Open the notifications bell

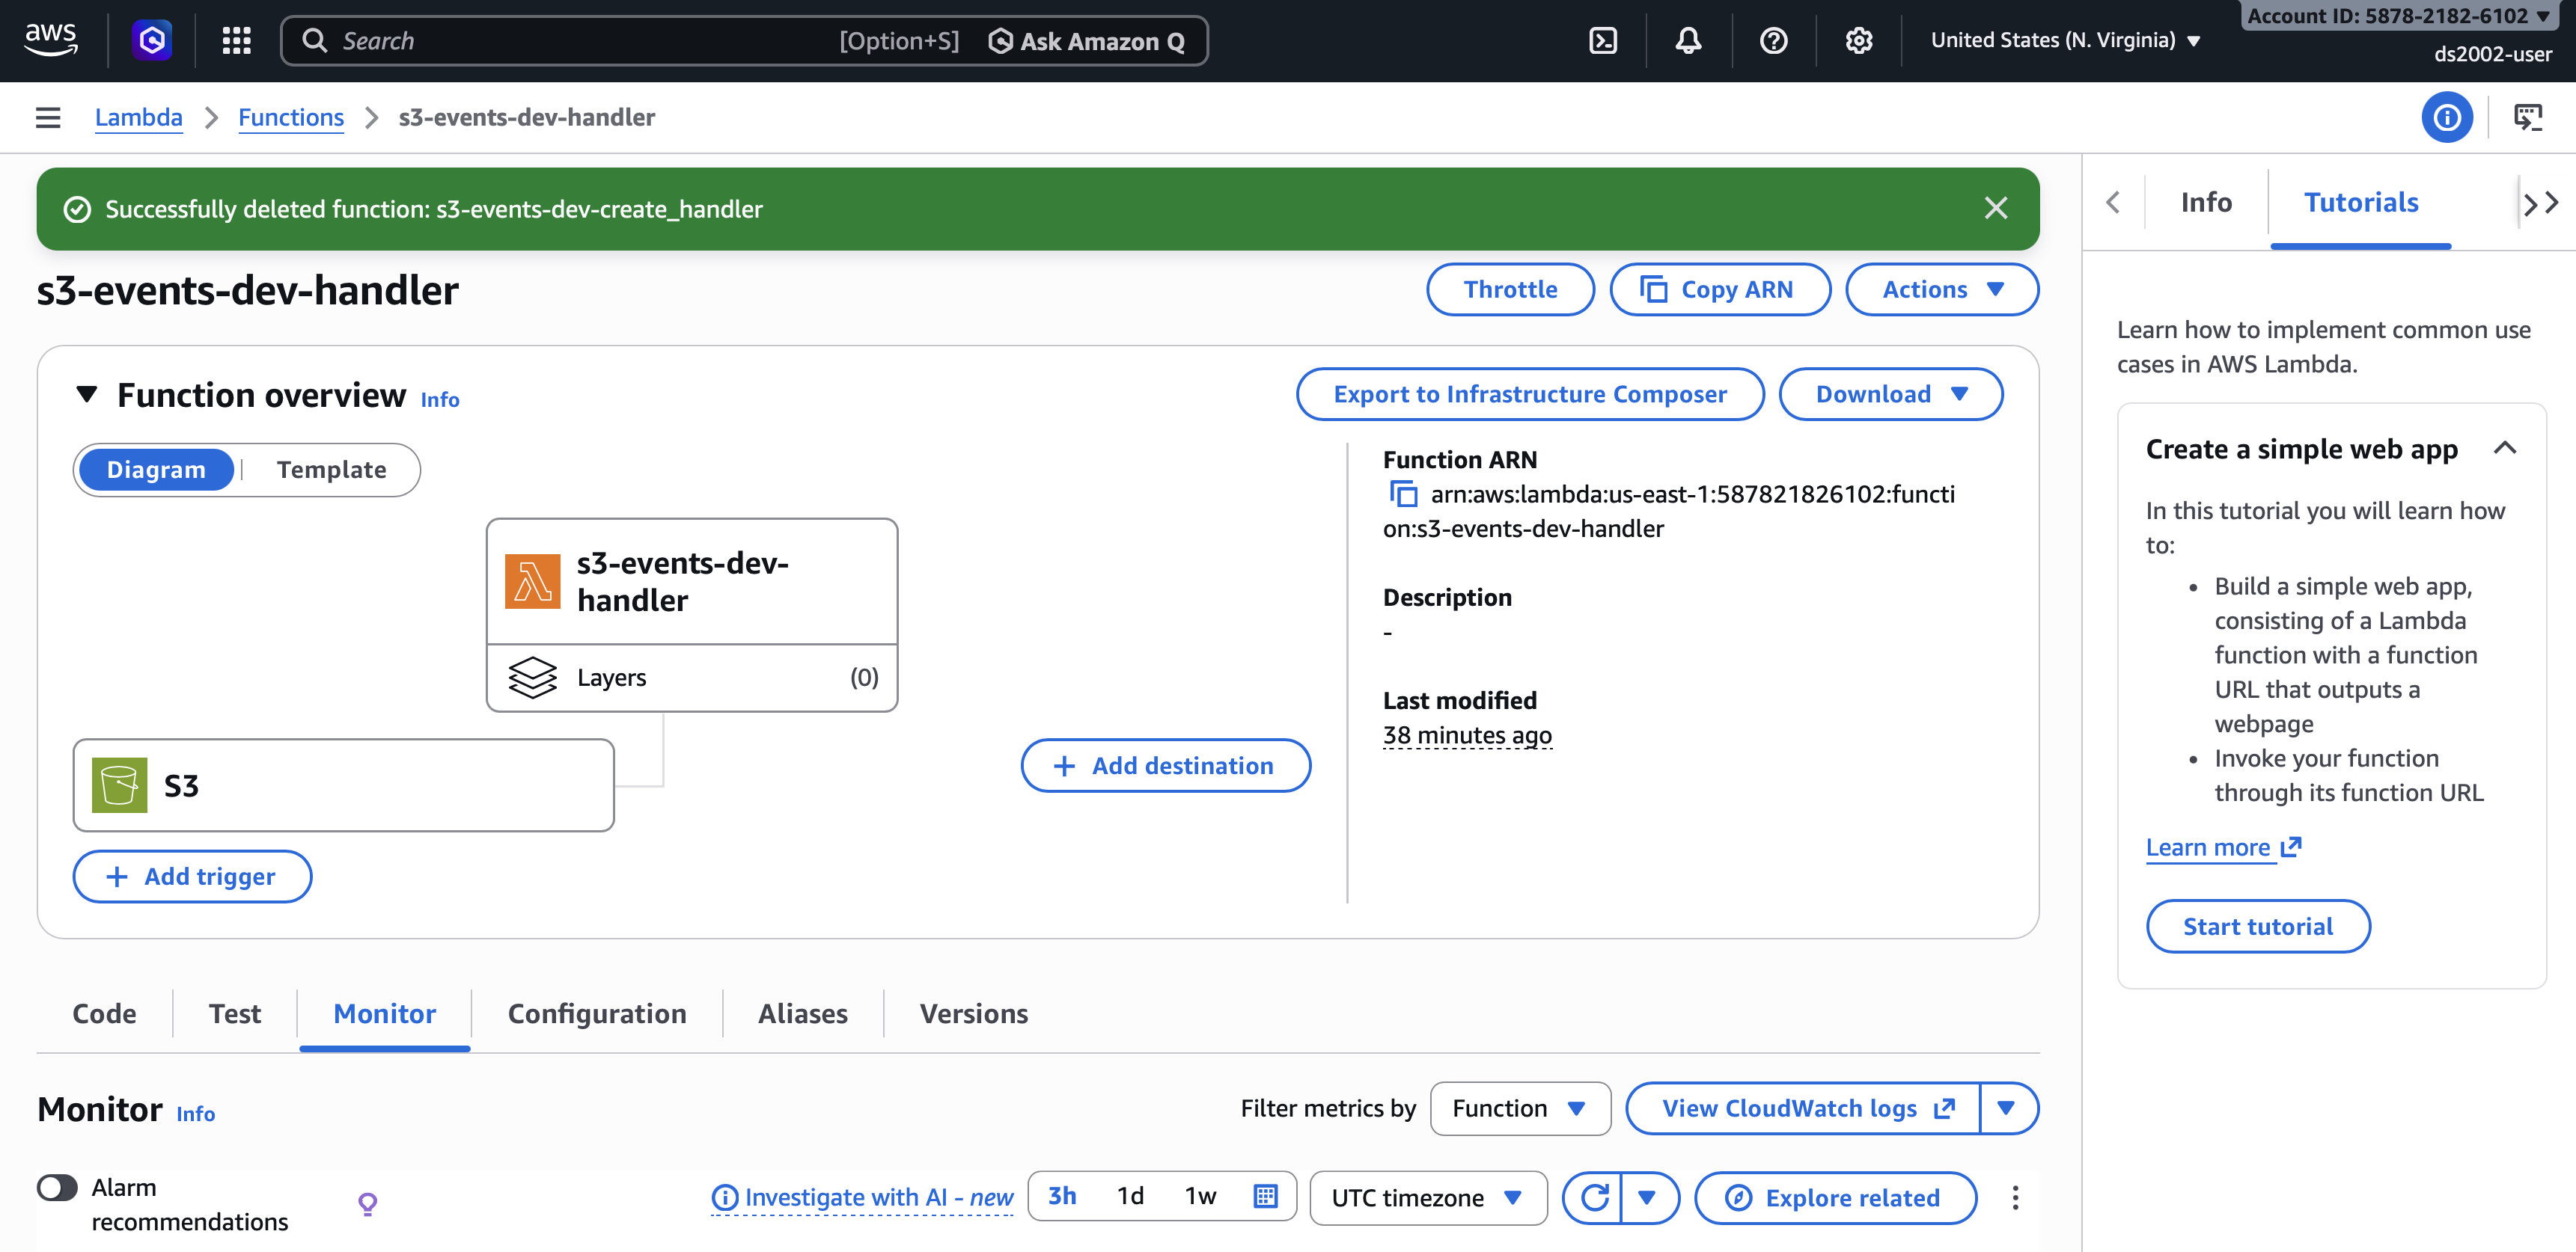click(1688, 40)
